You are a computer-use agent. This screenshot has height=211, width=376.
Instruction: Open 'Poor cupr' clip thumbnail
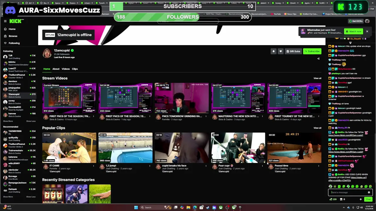[238, 148]
